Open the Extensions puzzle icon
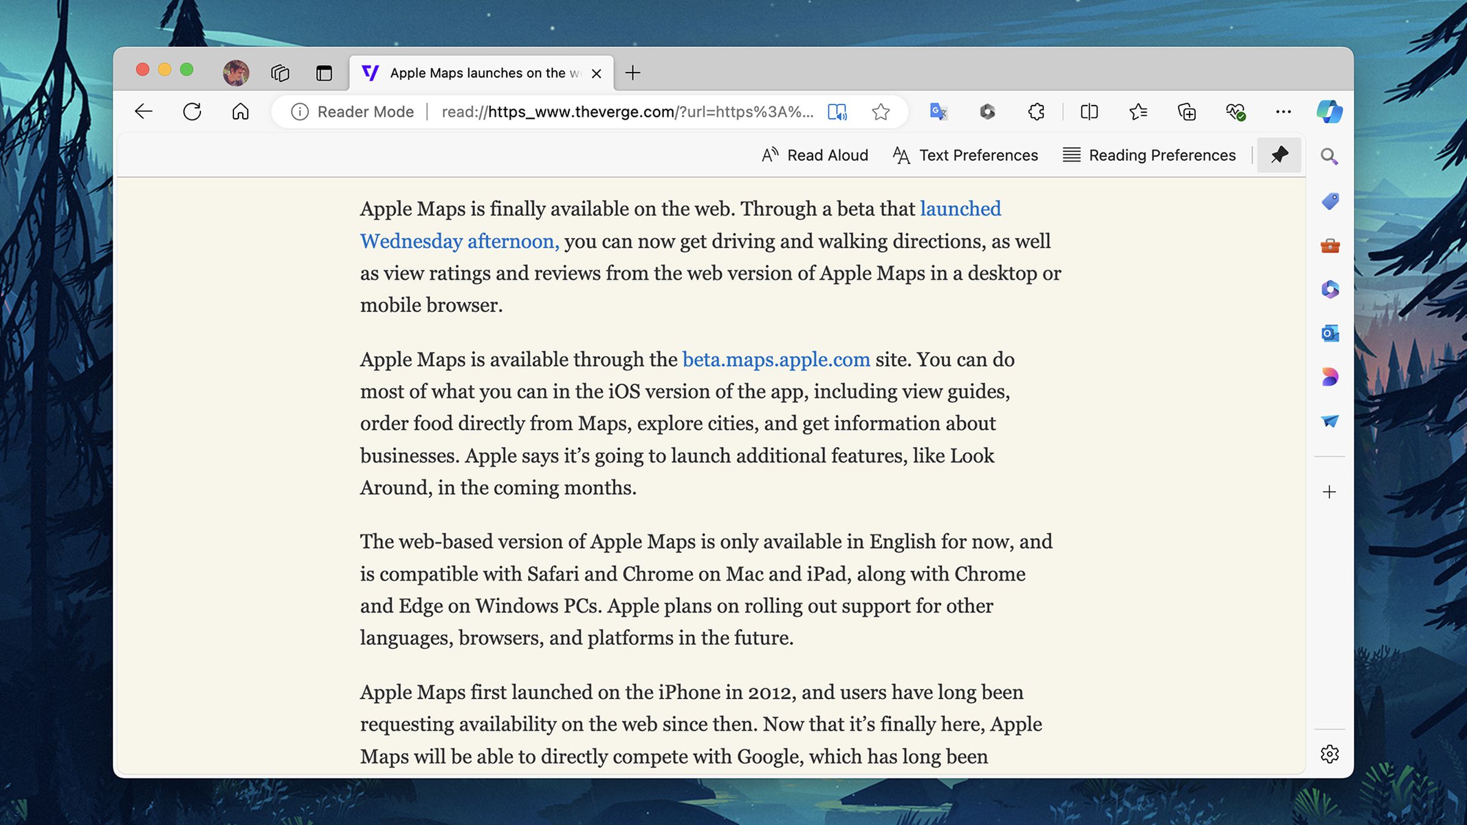 tap(1036, 112)
